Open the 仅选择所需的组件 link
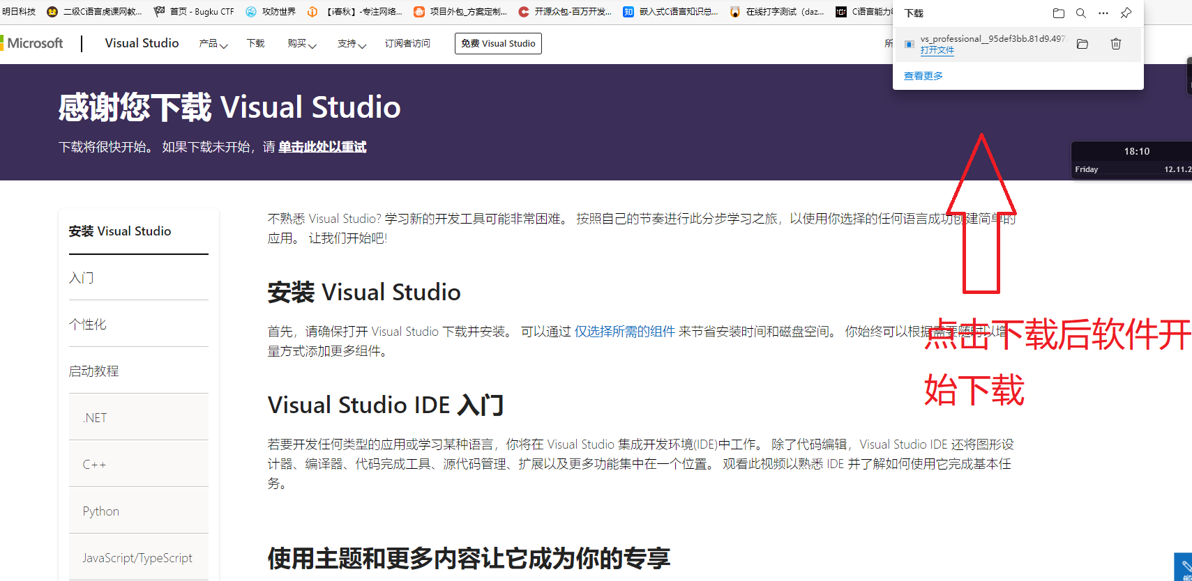 [x=624, y=332]
